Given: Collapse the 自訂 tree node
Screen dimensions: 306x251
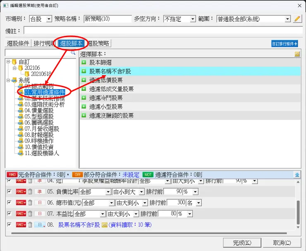Looking at the screenshot, I should 8,62.
